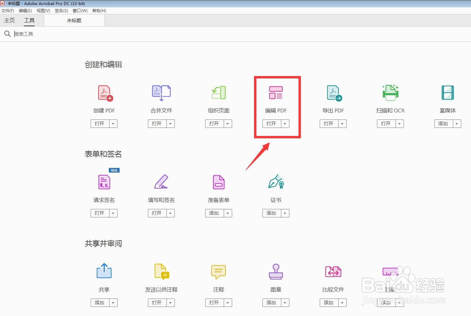Screen dimensions: 471x316
Task: Switch to the 主页 tab
Action: (x=9, y=21)
